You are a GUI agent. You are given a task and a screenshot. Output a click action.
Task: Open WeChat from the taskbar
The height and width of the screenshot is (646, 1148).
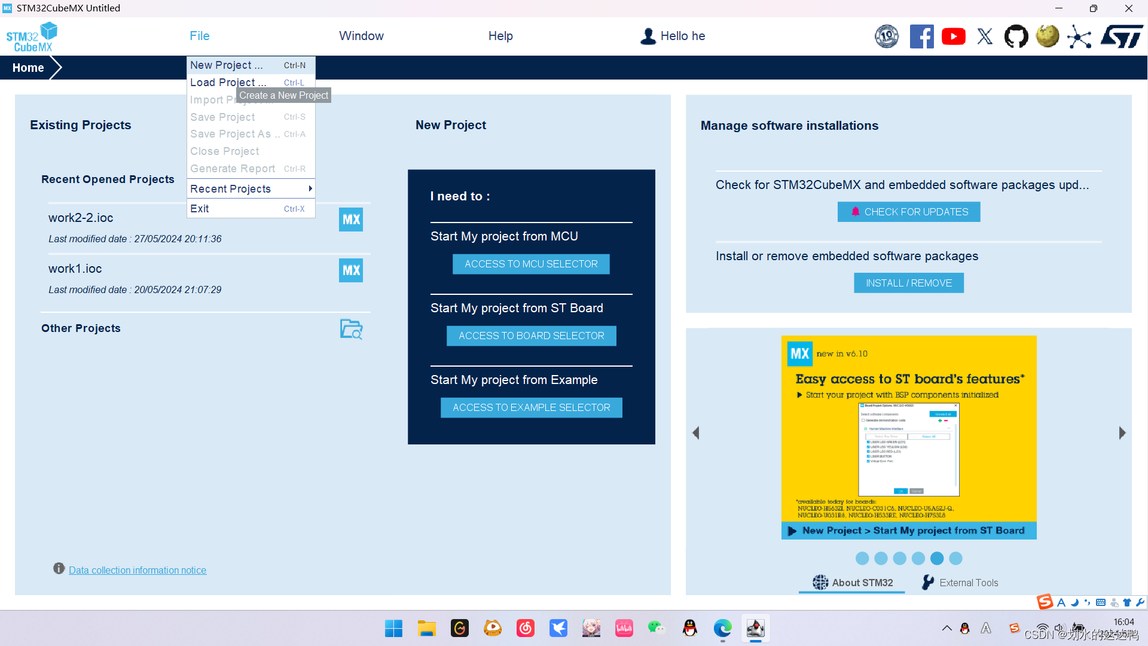click(x=657, y=628)
